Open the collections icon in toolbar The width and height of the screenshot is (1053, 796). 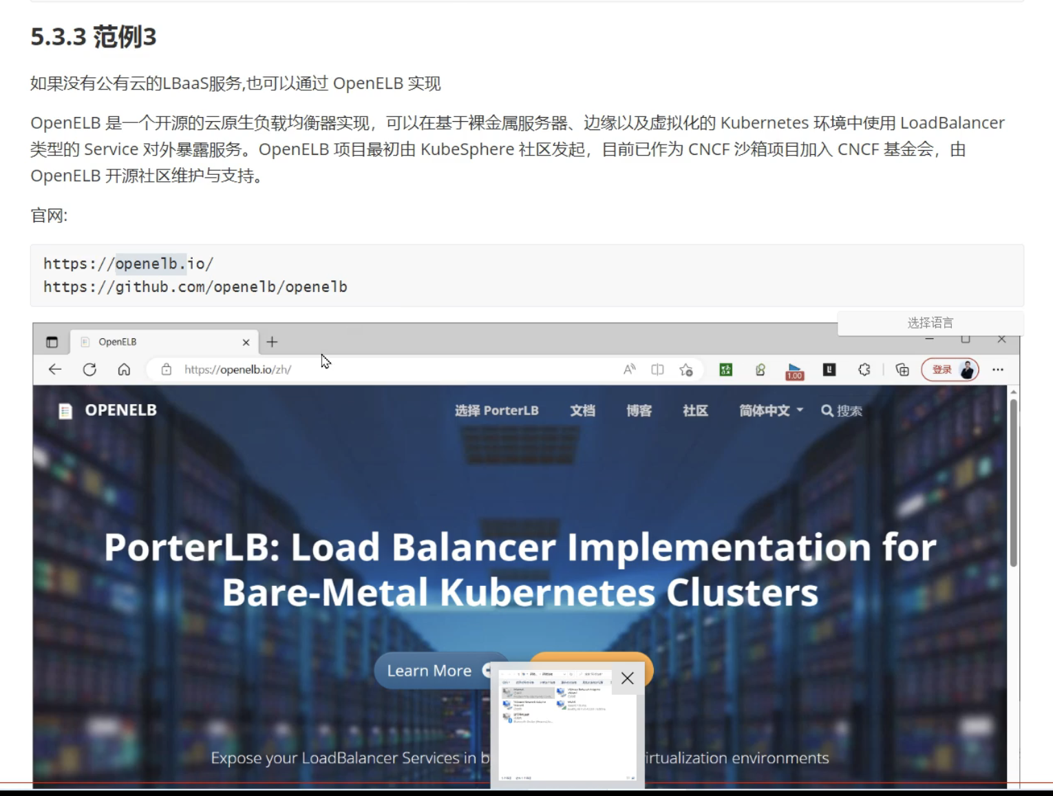pyautogui.click(x=902, y=370)
